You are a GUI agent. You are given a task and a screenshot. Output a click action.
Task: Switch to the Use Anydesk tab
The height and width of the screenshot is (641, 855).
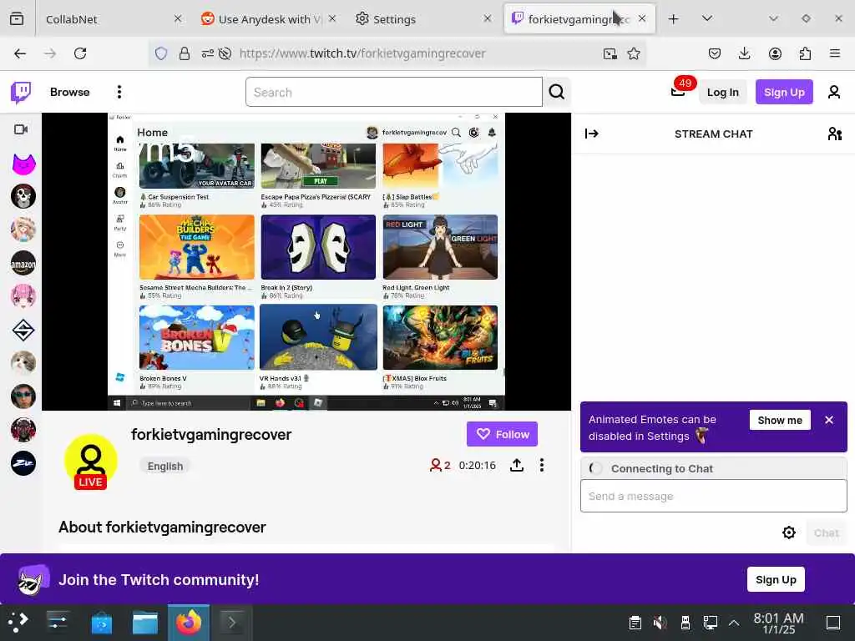tap(267, 19)
